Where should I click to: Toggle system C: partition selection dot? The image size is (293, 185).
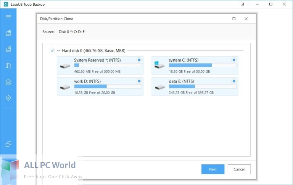pyautogui.click(x=234, y=60)
